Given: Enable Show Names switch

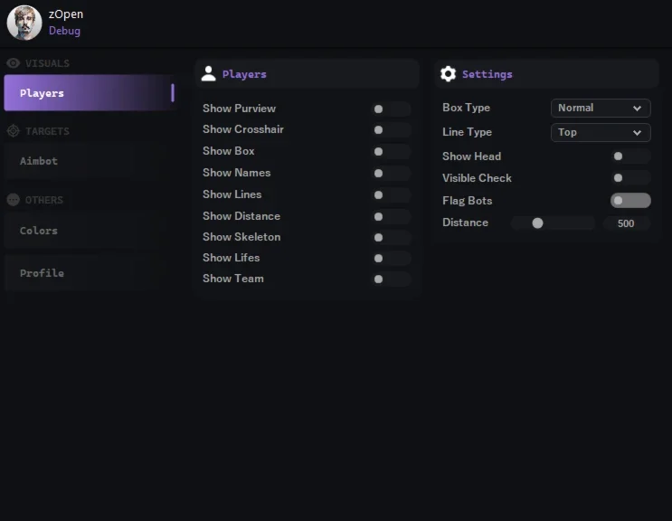Looking at the screenshot, I should (x=392, y=173).
